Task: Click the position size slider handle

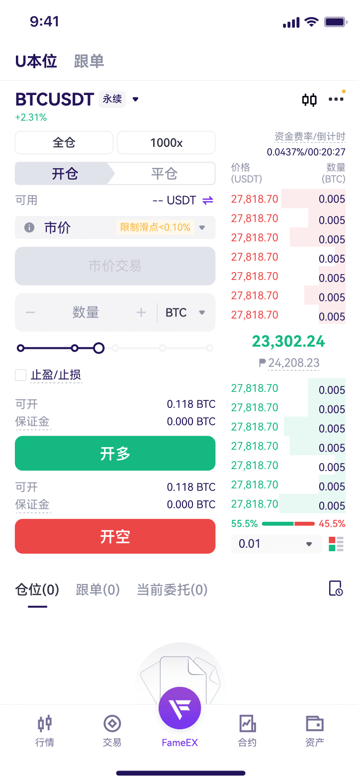Action: tap(99, 348)
